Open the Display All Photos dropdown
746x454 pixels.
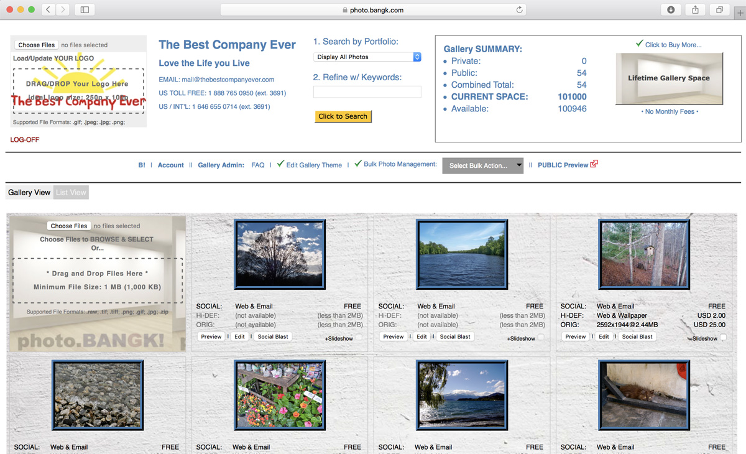[x=367, y=57]
